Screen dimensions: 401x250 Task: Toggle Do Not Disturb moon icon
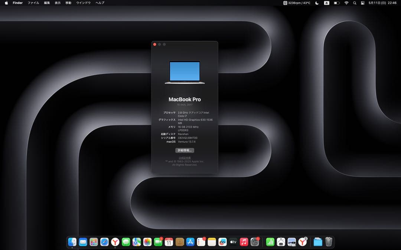(x=316, y=3)
